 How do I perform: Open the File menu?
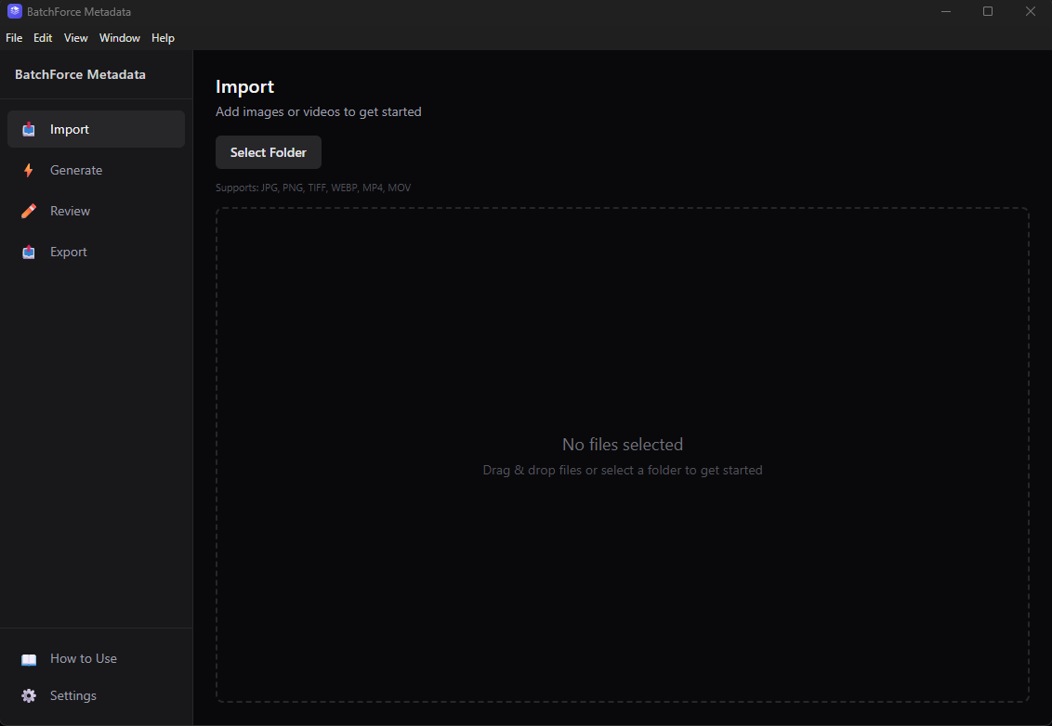click(14, 38)
